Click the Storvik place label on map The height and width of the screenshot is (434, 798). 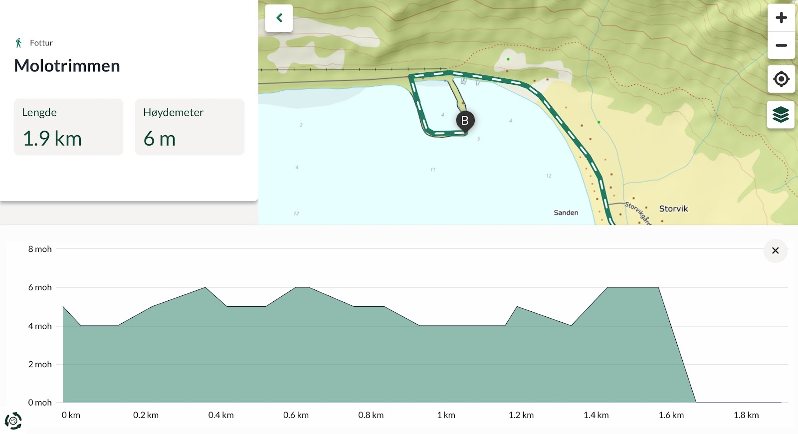coord(673,209)
